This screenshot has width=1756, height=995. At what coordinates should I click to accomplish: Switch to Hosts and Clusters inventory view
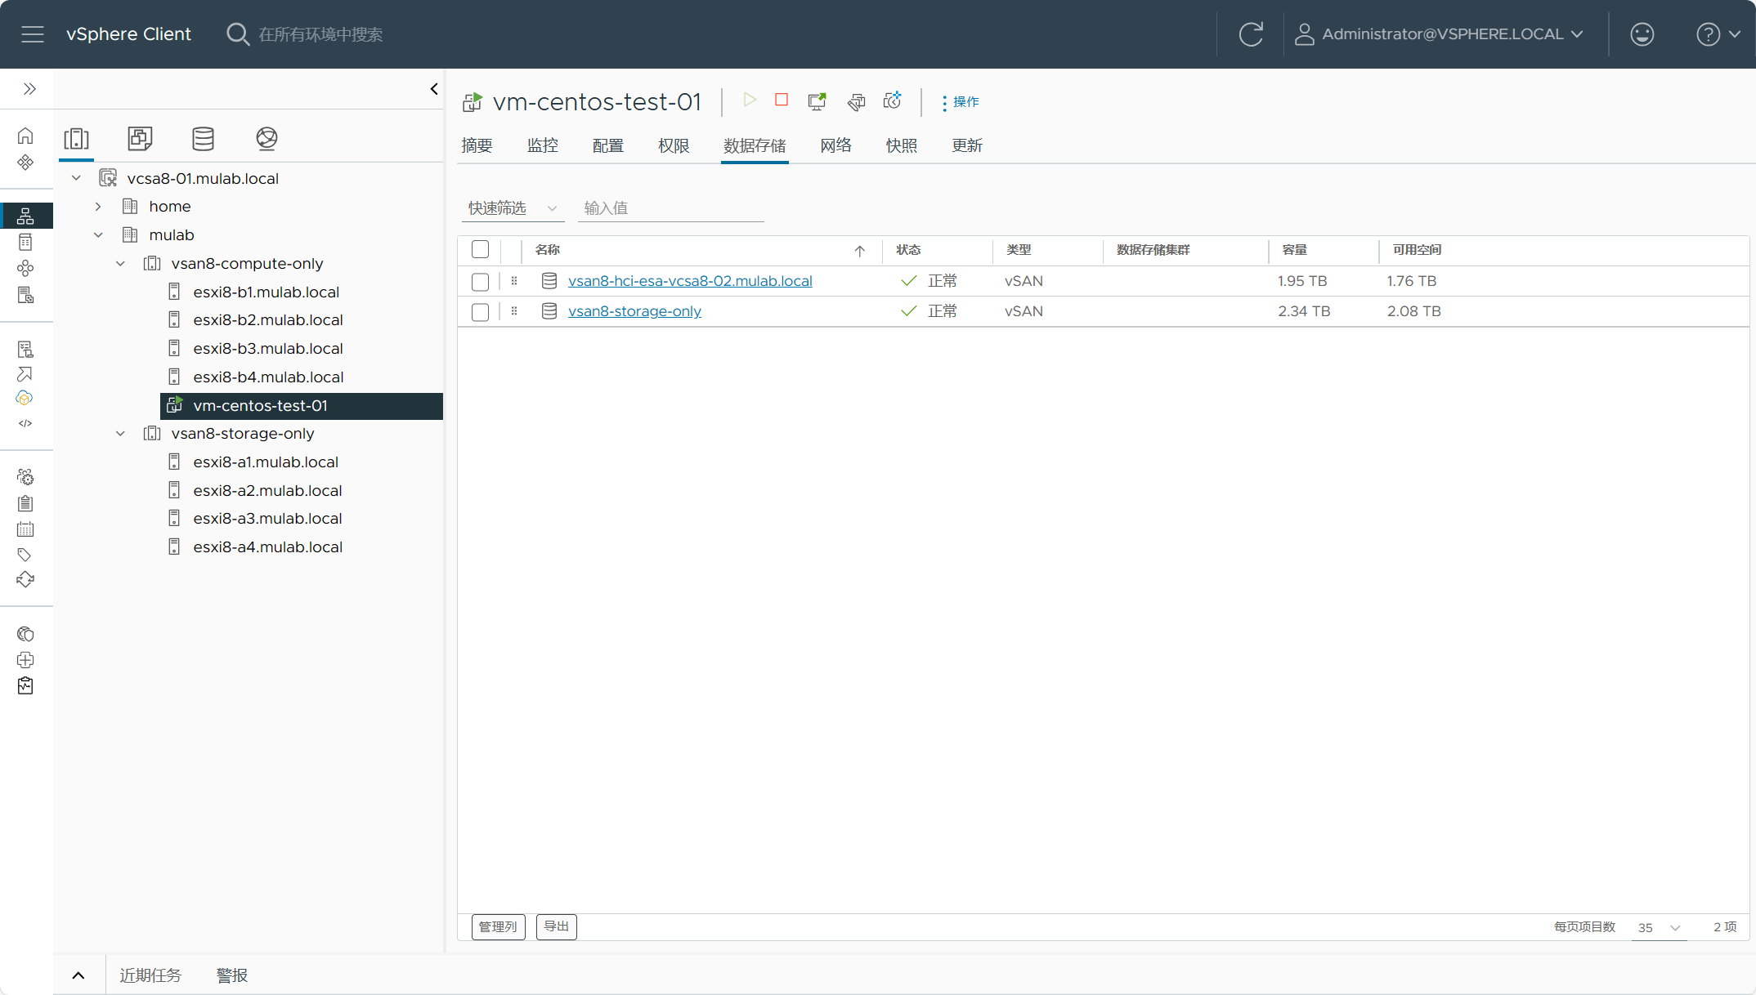[x=76, y=139]
